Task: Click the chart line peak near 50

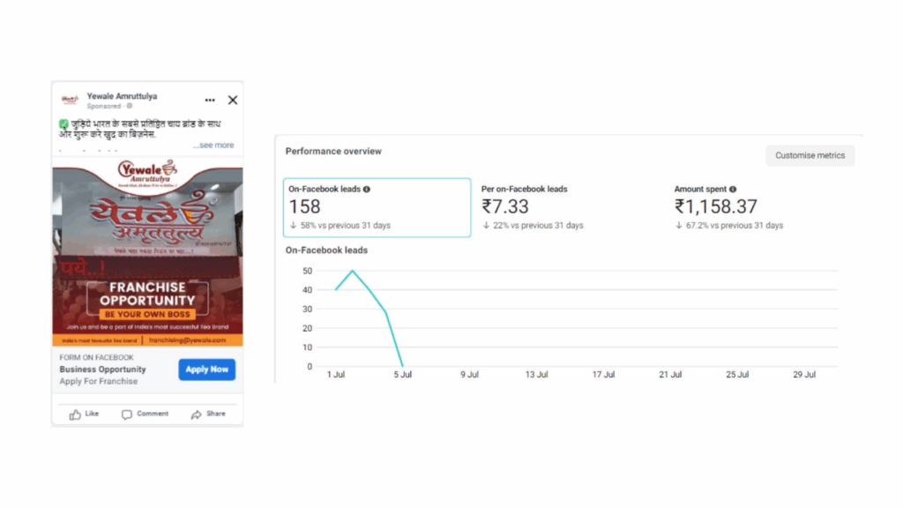Action: pos(353,271)
